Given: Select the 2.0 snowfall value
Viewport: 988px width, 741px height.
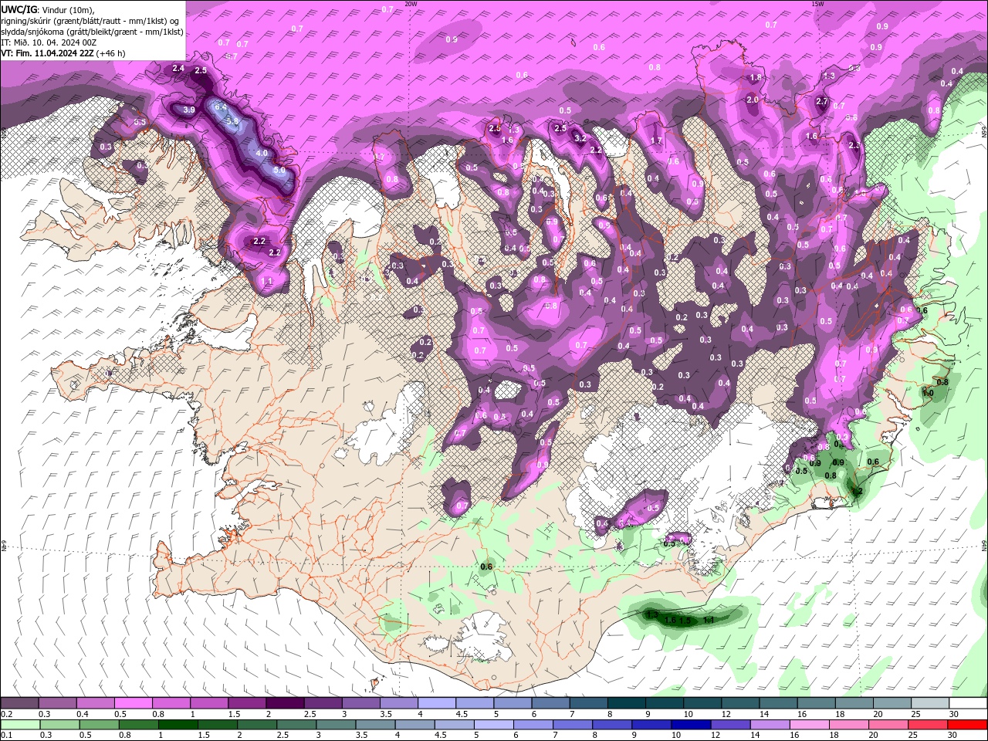Looking at the screenshot, I should click(x=753, y=100).
